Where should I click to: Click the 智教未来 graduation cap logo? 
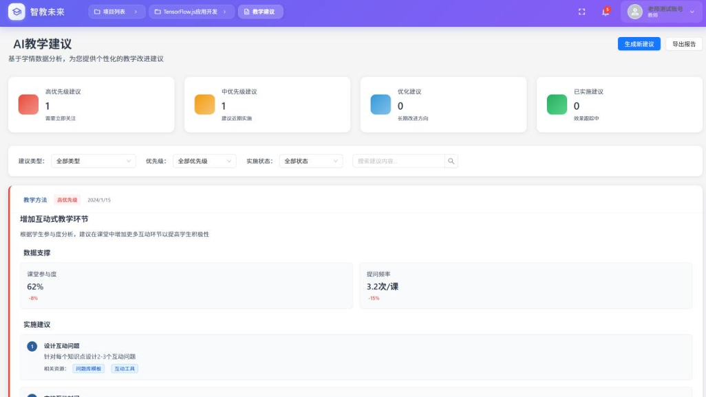[x=17, y=12]
